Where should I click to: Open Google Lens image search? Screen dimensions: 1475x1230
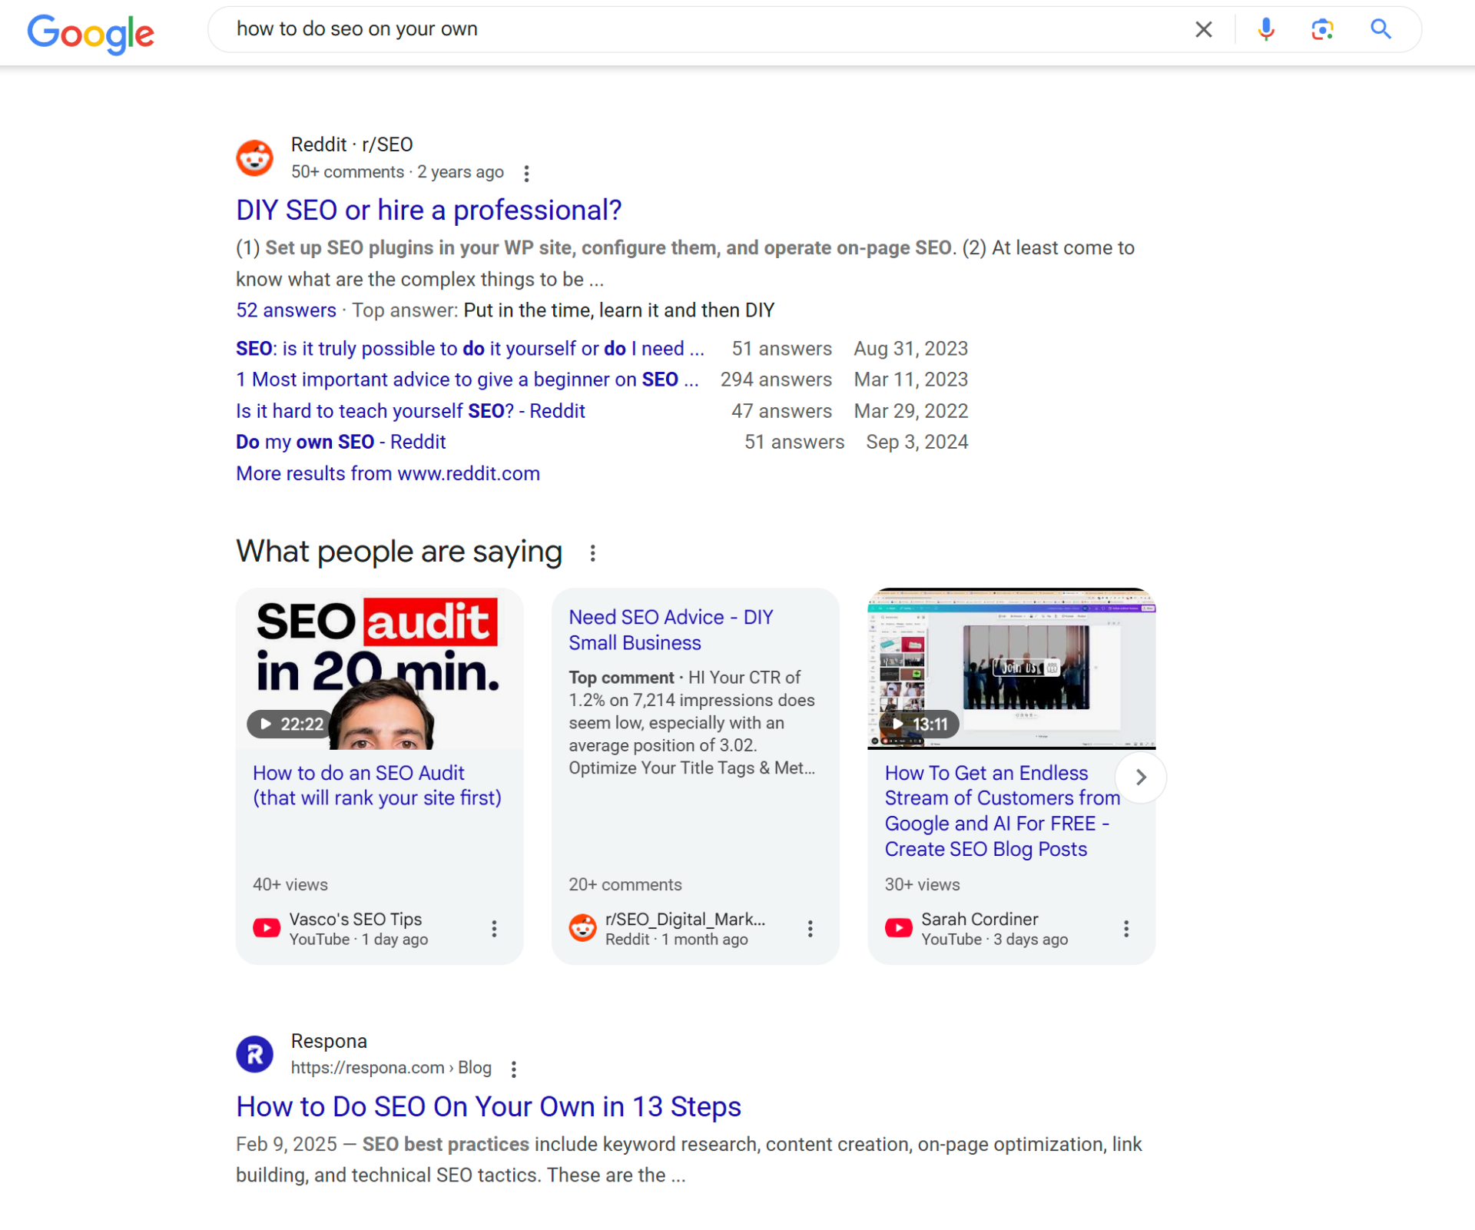click(1322, 29)
